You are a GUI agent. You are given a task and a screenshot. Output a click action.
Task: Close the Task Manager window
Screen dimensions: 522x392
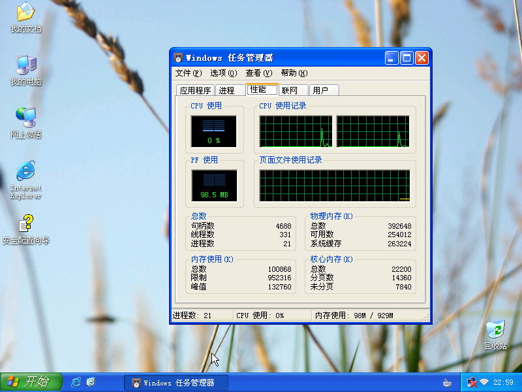422,58
